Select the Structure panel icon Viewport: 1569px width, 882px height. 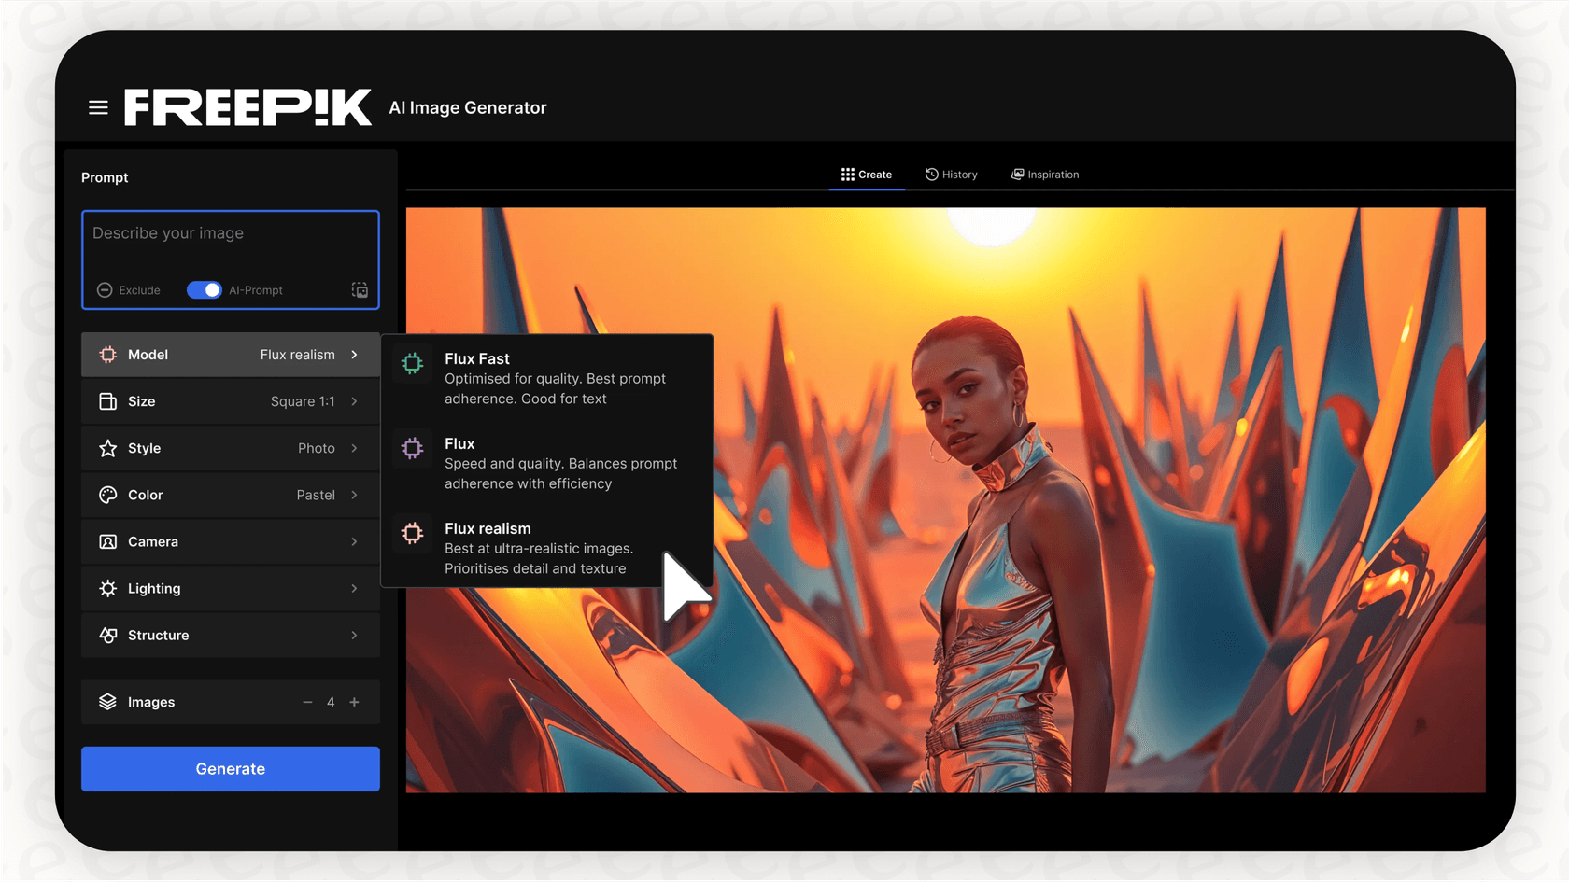click(x=108, y=635)
